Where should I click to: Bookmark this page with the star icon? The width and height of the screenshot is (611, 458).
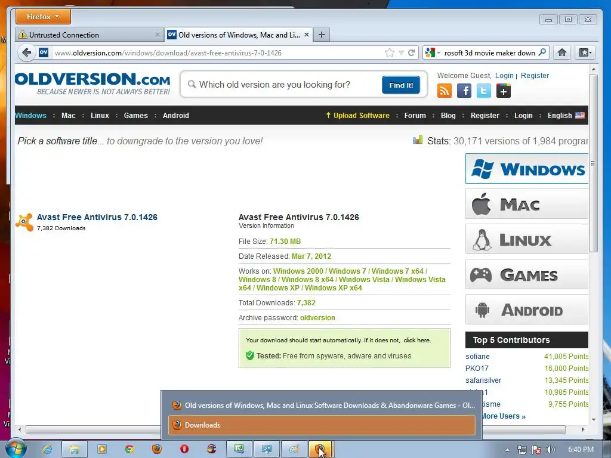pyautogui.click(x=389, y=52)
